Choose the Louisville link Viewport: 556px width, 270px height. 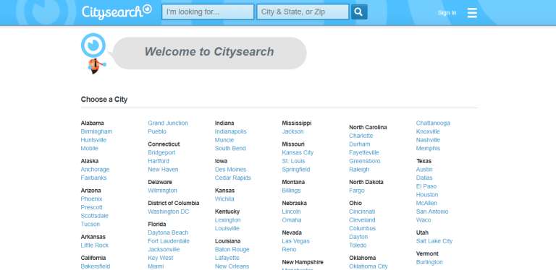(x=227, y=229)
